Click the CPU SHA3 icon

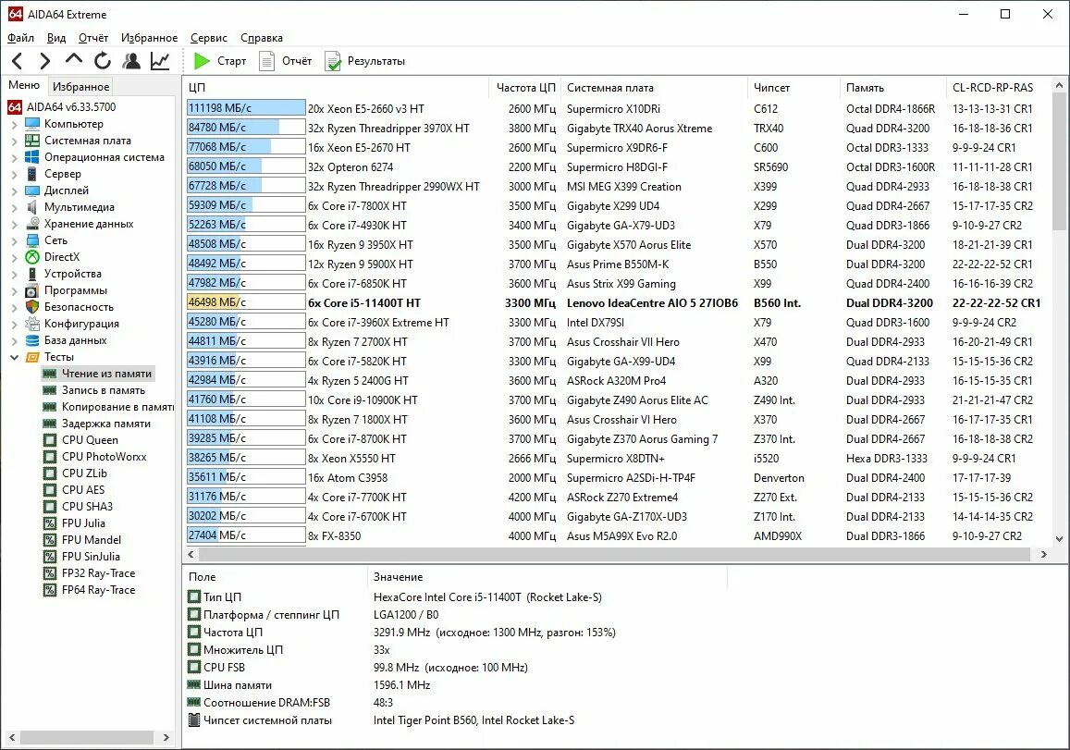[x=50, y=507]
